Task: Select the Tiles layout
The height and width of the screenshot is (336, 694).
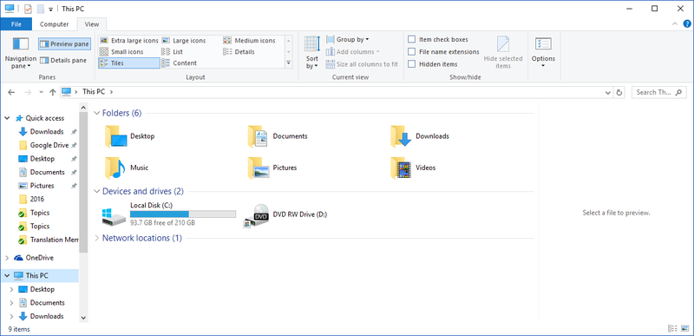Action: tap(128, 63)
